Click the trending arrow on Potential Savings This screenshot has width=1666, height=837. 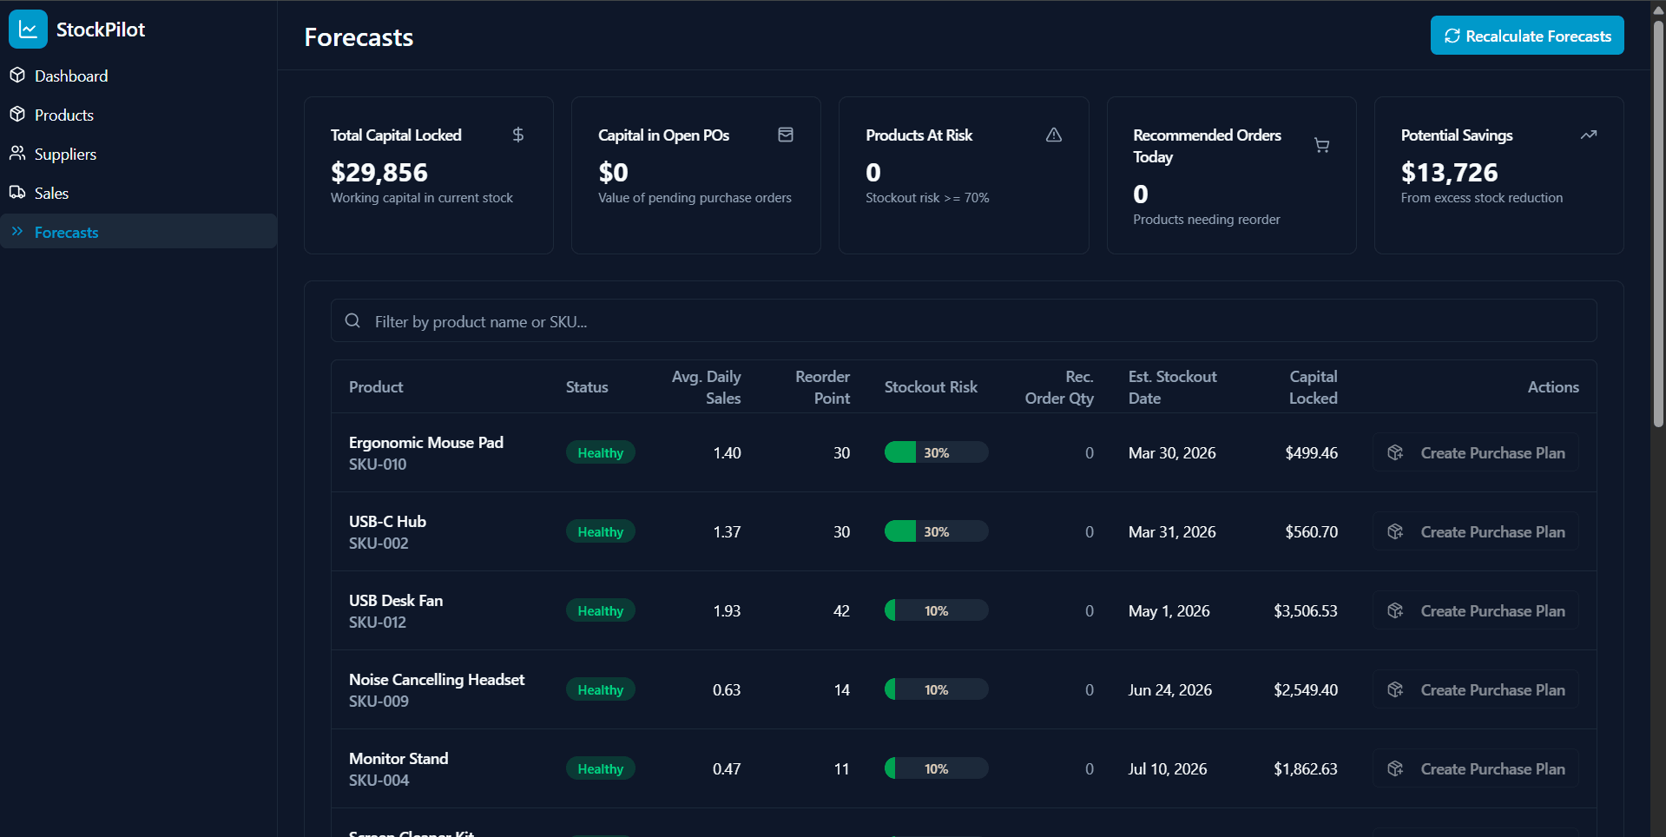tap(1590, 135)
